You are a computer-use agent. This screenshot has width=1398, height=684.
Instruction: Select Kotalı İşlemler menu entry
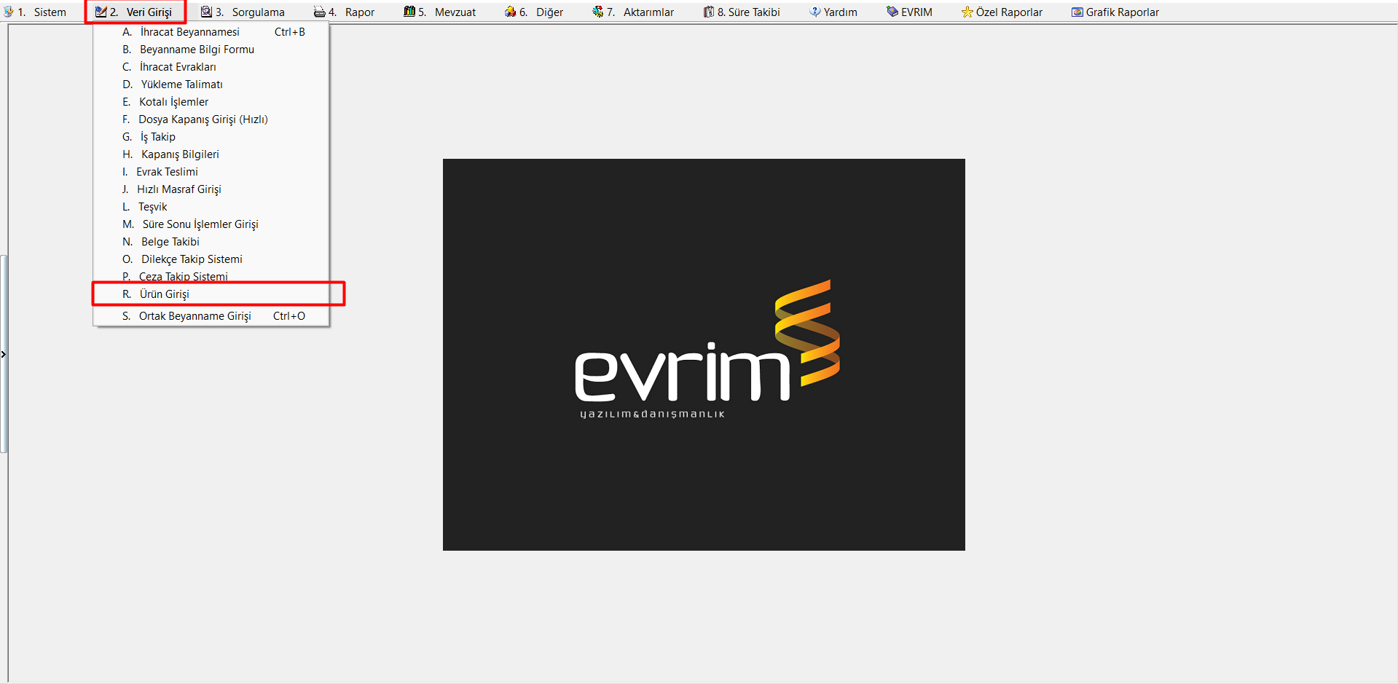211,102
